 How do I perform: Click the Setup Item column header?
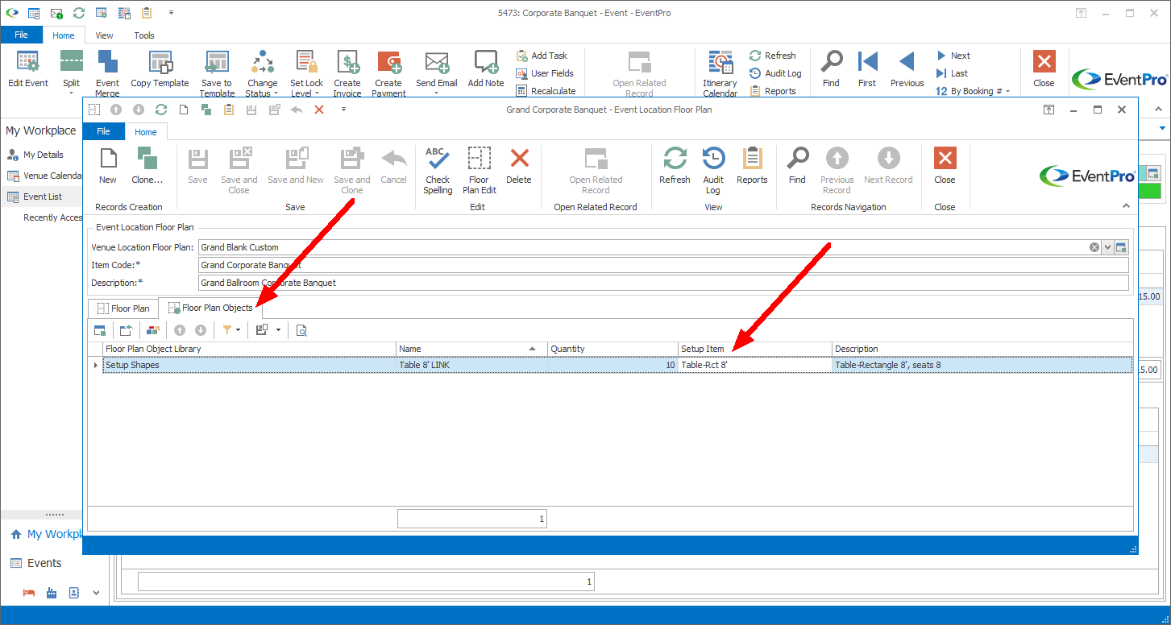755,349
